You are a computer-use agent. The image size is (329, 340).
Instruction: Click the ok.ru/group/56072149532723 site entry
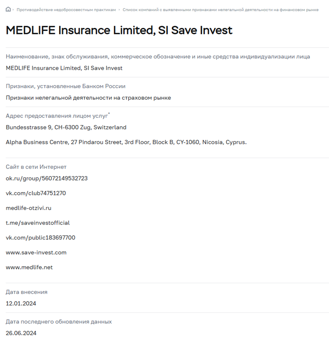coord(47,178)
